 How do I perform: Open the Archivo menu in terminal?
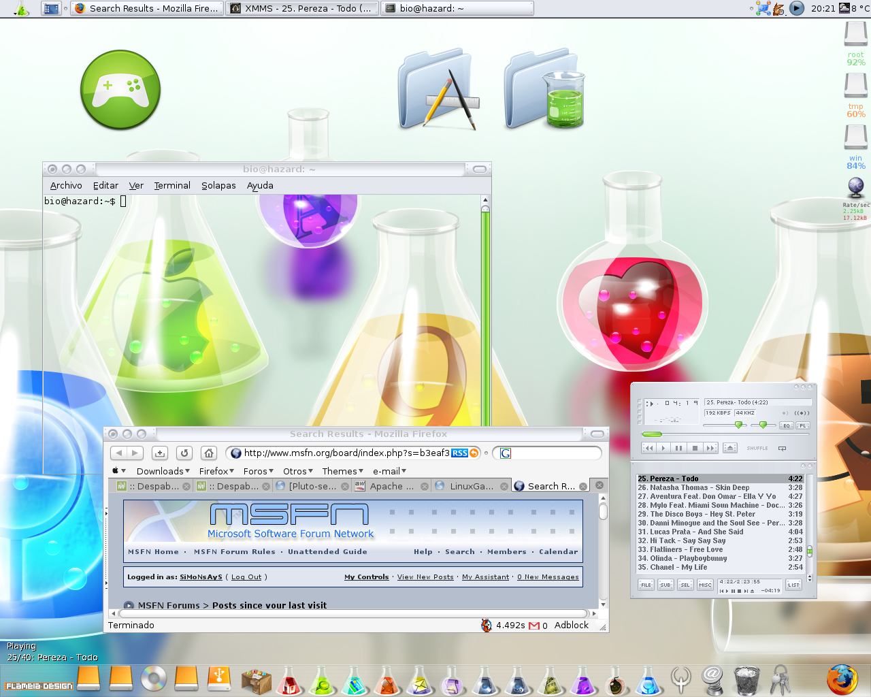click(66, 185)
